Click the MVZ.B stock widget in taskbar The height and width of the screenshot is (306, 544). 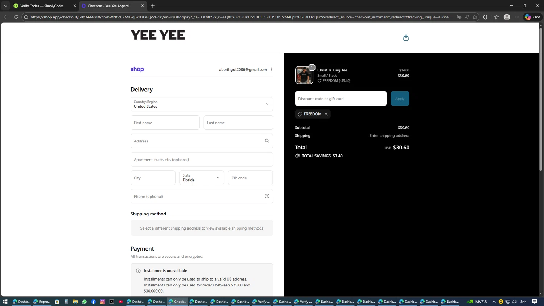[x=477, y=302]
